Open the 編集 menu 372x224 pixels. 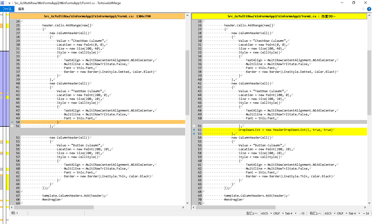21,9
